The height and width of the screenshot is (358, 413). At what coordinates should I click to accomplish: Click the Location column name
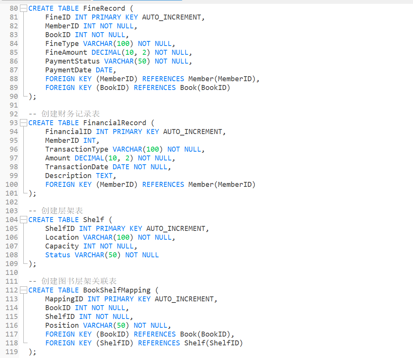(62, 237)
